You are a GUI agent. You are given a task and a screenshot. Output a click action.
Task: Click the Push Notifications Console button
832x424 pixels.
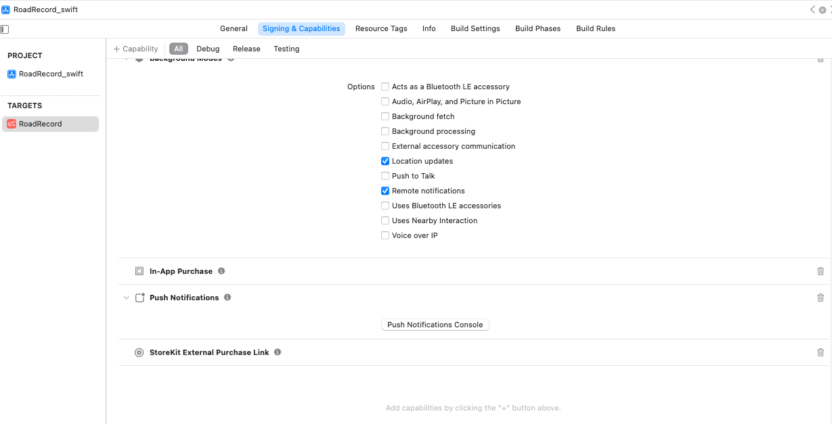[x=435, y=325]
